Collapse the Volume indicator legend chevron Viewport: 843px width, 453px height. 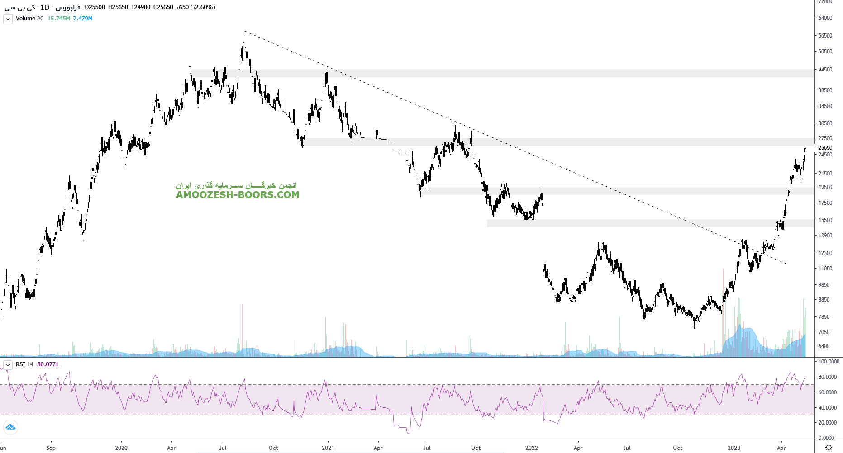(x=8, y=19)
